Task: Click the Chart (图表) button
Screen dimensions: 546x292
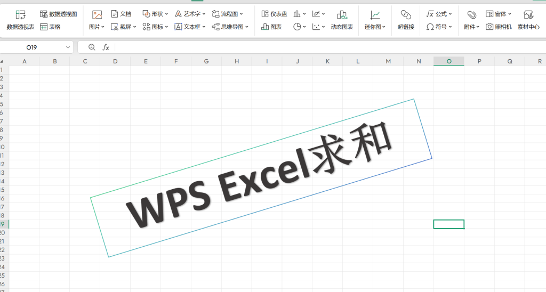Action: (x=271, y=27)
